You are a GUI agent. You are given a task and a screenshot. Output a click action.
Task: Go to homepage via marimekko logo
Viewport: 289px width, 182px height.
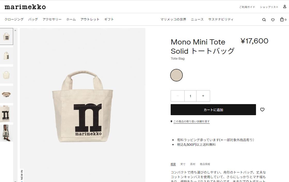[25, 7]
